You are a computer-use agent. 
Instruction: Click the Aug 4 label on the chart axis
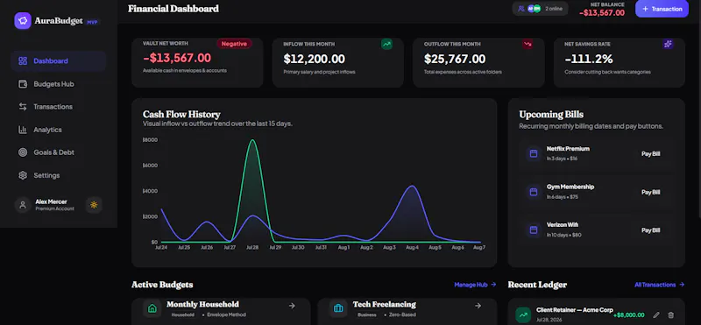click(412, 247)
